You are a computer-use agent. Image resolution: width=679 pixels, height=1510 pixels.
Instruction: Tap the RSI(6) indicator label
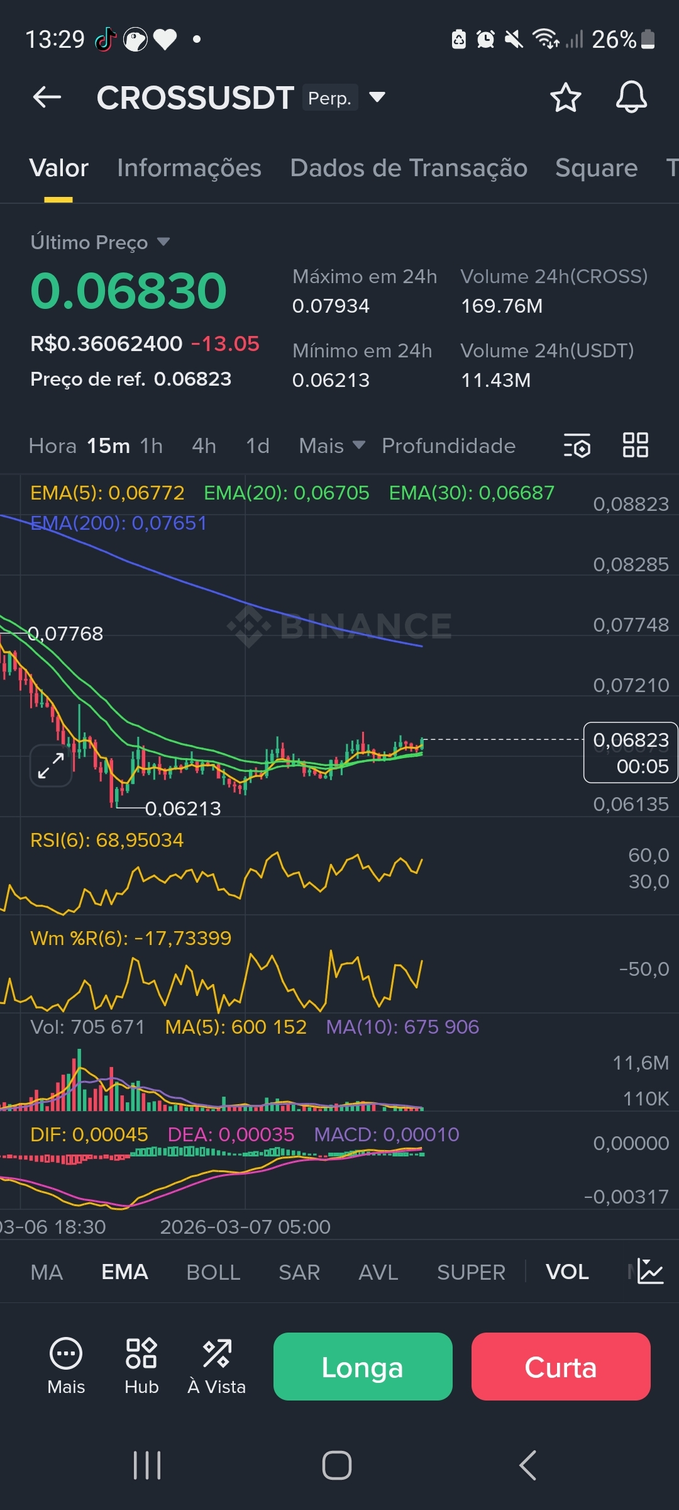tap(107, 840)
